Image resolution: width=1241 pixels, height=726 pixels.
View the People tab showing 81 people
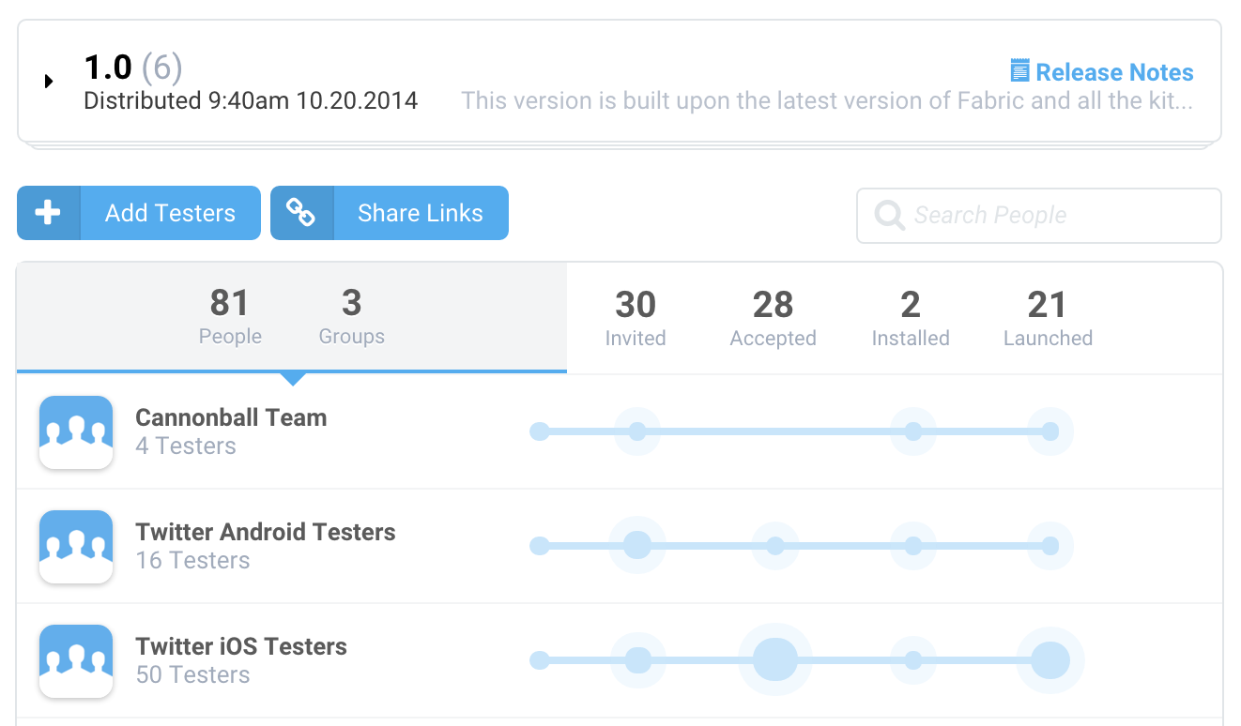pos(230,317)
